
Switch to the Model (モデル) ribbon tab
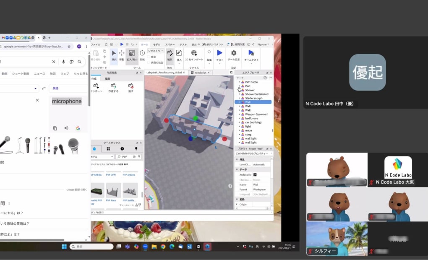pos(157,44)
